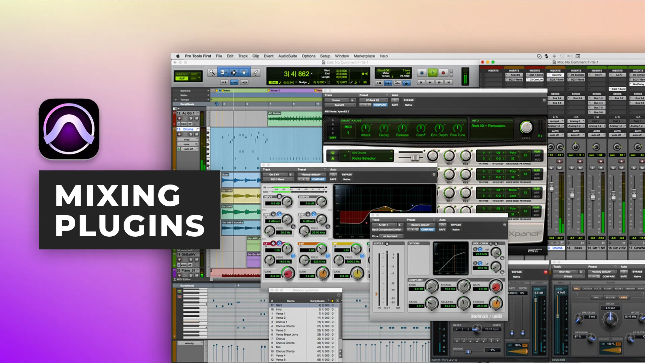The width and height of the screenshot is (645, 363).
Task: Record-arm the Drums channel in Mix window
Action: coord(559,161)
